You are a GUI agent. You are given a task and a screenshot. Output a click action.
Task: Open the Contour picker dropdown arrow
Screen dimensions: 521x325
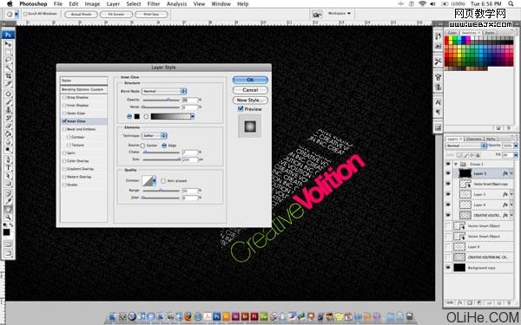click(x=155, y=181)
